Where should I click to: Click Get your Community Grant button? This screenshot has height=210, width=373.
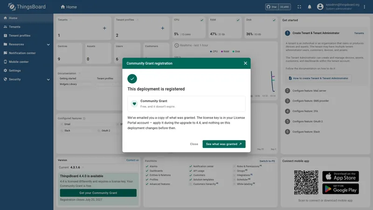pos(98,193)
